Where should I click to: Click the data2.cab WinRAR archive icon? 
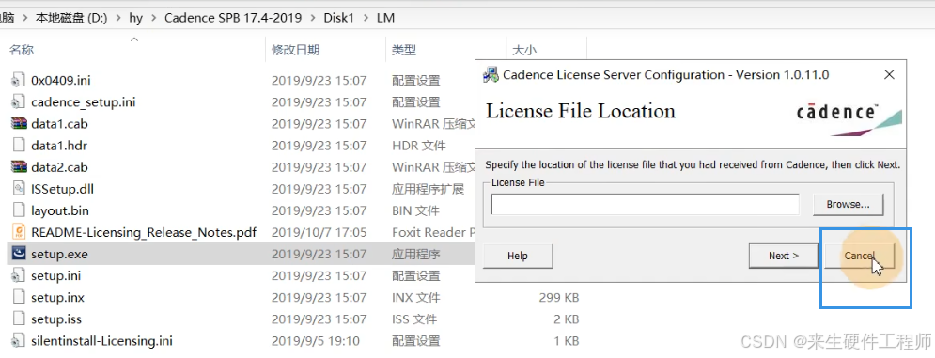[19, 167]
